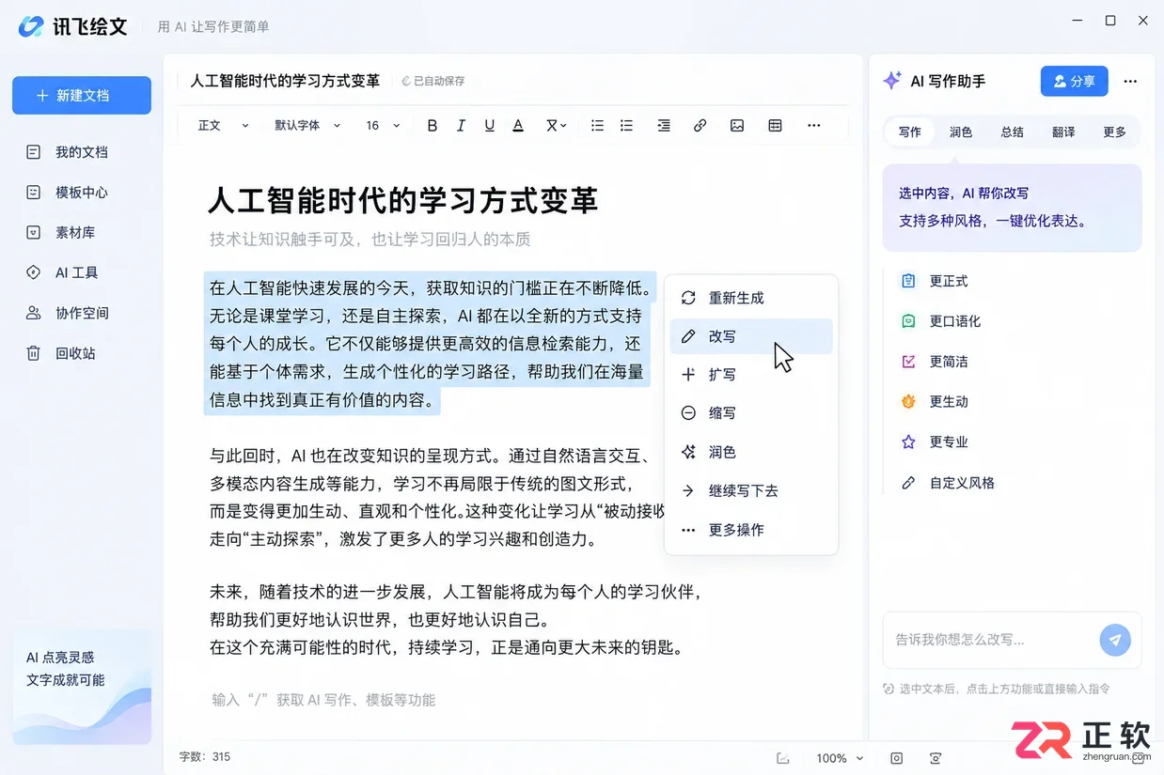The height and width of the screenshot is (775, 1164).
Task: Click the 讯飞绘文 logo
Action: [x=72, y=26]
